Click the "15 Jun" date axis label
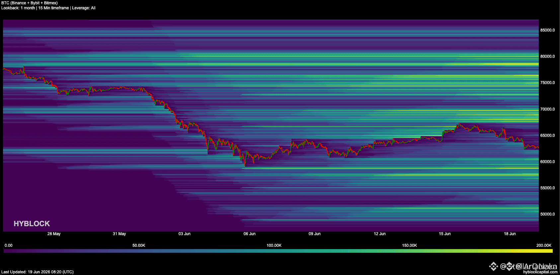The width and height of the screenshot is (560, 275). point(445,234)
